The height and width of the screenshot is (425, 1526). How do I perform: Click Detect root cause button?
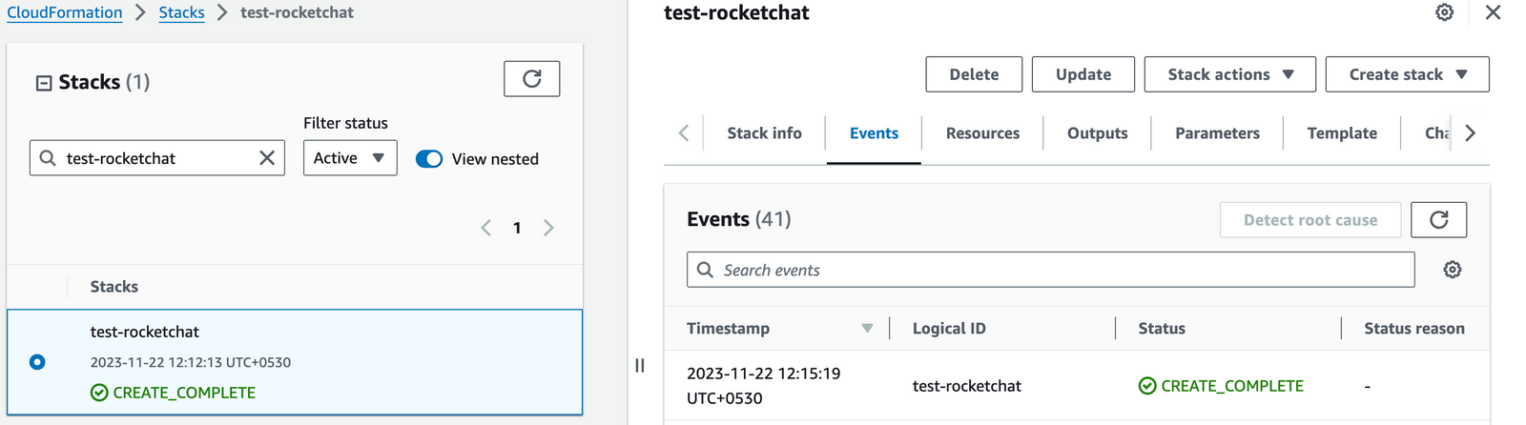(x=1310, y=220)
